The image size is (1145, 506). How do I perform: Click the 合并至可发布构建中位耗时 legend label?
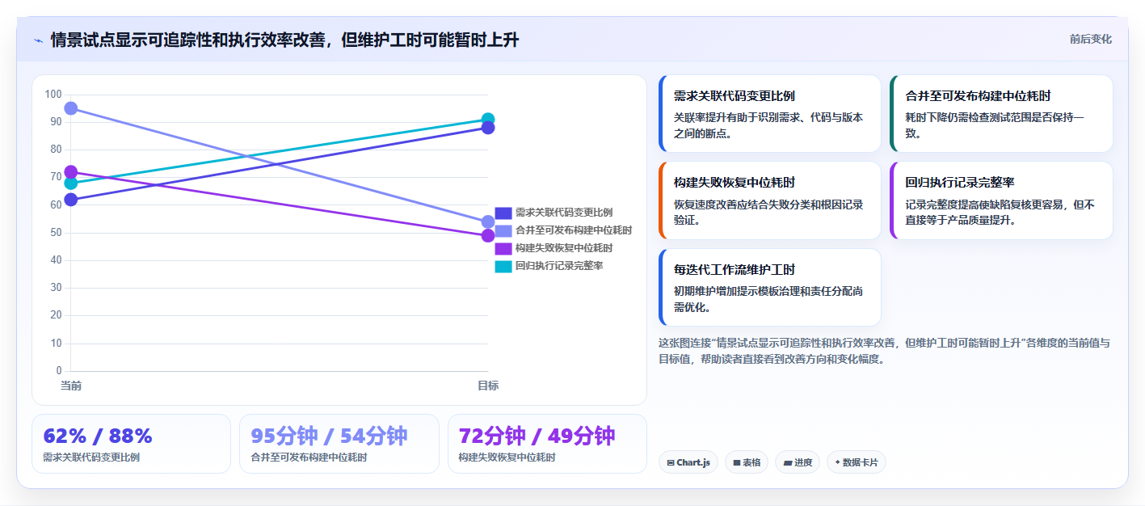tap(574, 230)
